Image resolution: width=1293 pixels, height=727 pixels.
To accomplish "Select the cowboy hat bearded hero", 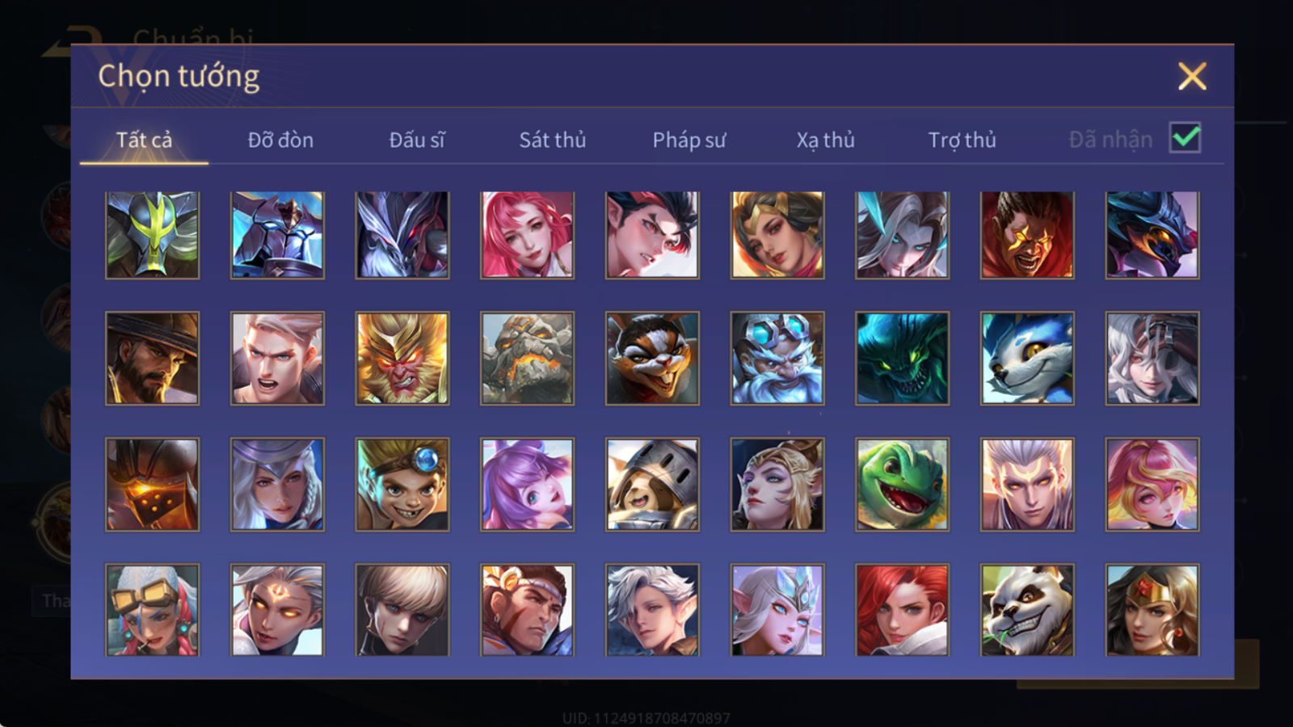I will (x=152, y=359).
